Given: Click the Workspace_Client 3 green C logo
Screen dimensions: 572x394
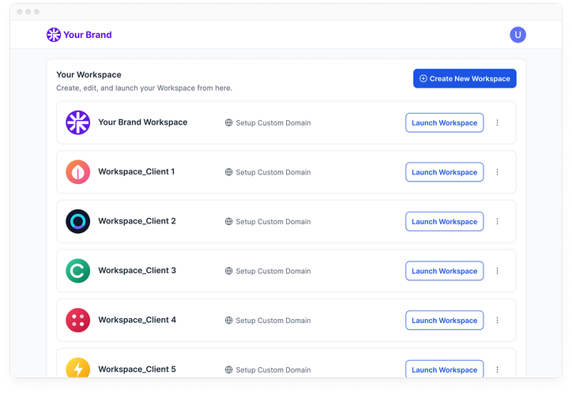Looking at the screenshot, I should (x=77, y=271).
